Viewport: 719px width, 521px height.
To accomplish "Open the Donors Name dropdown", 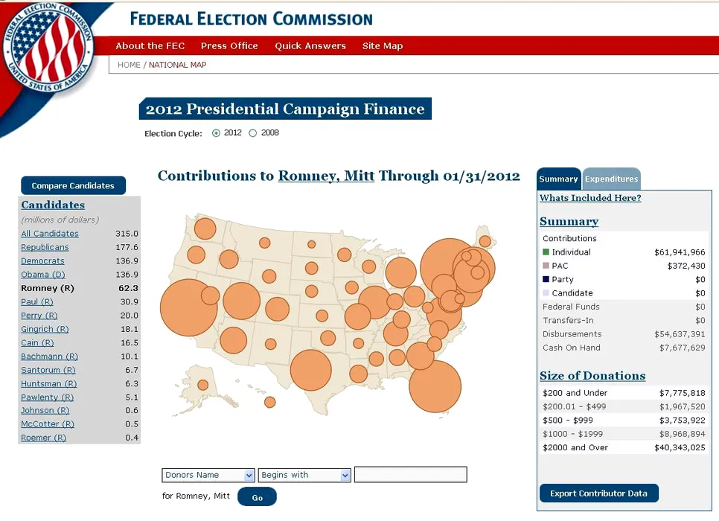I will click(208, 475).
